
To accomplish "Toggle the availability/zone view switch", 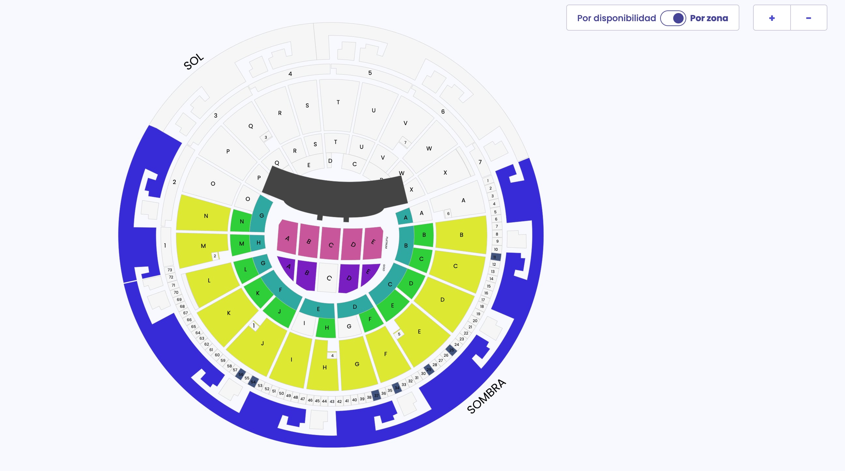I will (x=673, y=18).
